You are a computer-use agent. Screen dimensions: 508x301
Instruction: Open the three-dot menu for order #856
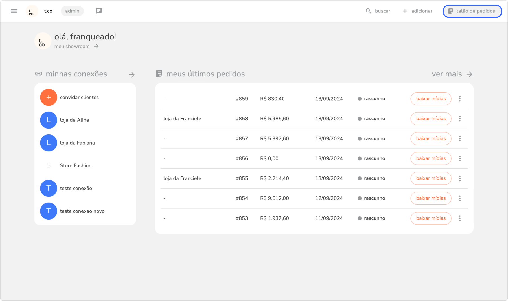[x=460, y=158]
